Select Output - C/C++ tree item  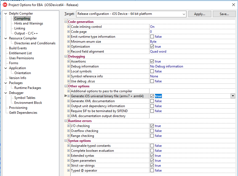pos(26,33)
